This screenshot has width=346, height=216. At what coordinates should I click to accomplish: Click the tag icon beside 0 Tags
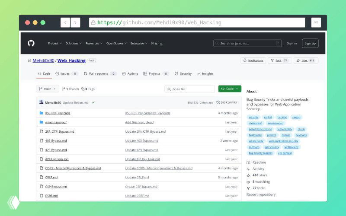(83, 89)
